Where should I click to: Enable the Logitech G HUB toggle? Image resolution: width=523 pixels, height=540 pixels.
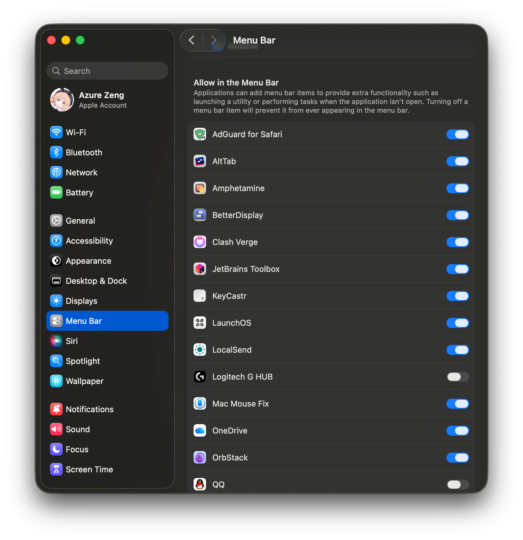pos(458,377)
